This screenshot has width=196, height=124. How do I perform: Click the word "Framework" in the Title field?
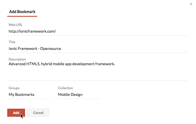(28, 48)
